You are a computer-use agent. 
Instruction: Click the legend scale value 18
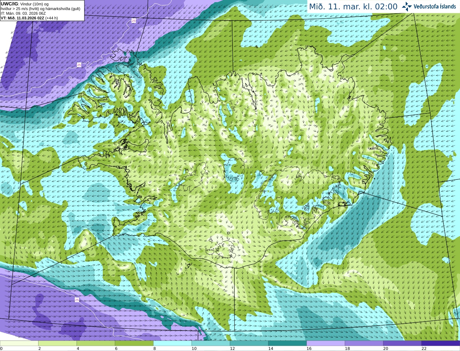(347, 348)
